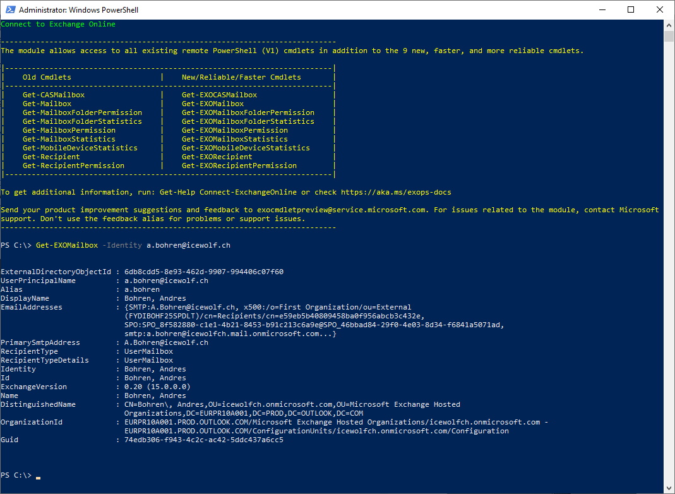Click the 'ExchangeVersion' property label
This screenshot has height=494, width=675.
click(x=34, y=387)
